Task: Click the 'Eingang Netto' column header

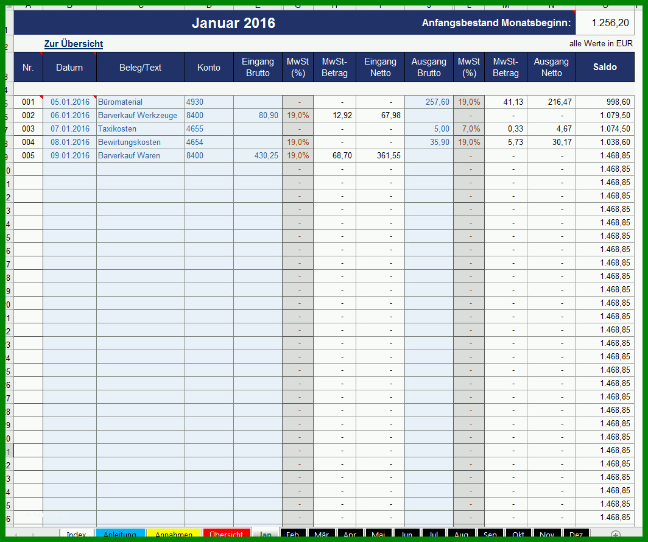Action: pyautogui.click(x=380, y=68)
